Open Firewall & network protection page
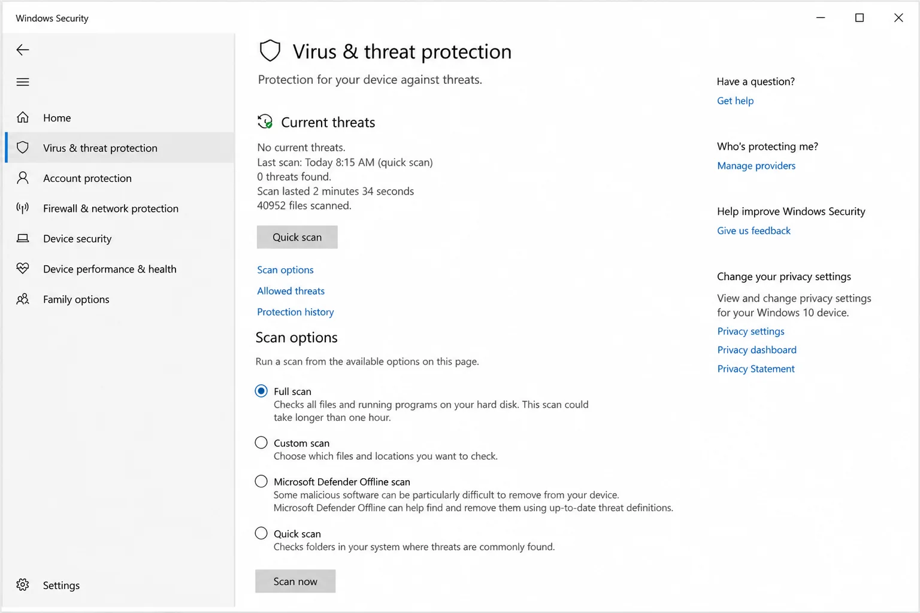 (119, 208)
